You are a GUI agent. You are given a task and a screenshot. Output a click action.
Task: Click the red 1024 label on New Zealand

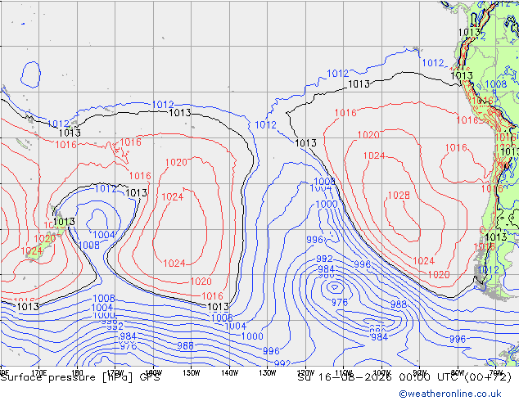(x=32, y=250)
